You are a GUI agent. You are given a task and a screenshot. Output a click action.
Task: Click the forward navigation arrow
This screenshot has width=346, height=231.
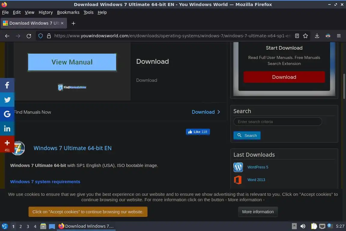(18, 36)
